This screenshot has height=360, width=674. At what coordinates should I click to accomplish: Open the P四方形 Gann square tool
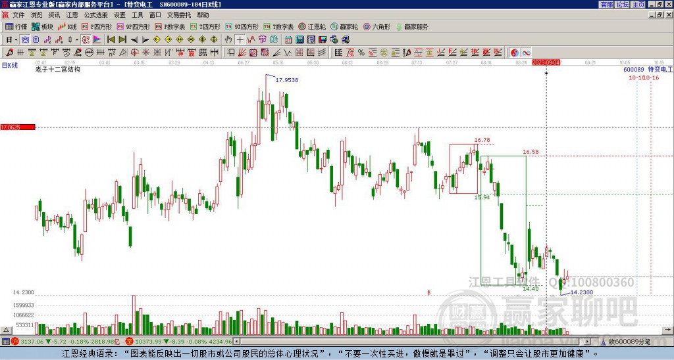(x=97, y=26)
